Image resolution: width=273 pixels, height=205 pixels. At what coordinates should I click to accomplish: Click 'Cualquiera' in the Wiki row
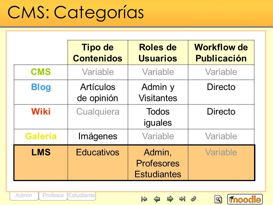(x=98, y=112)
